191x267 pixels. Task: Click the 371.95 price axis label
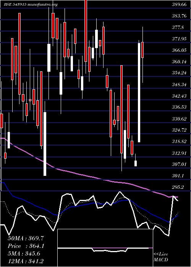tap(179, 39)
